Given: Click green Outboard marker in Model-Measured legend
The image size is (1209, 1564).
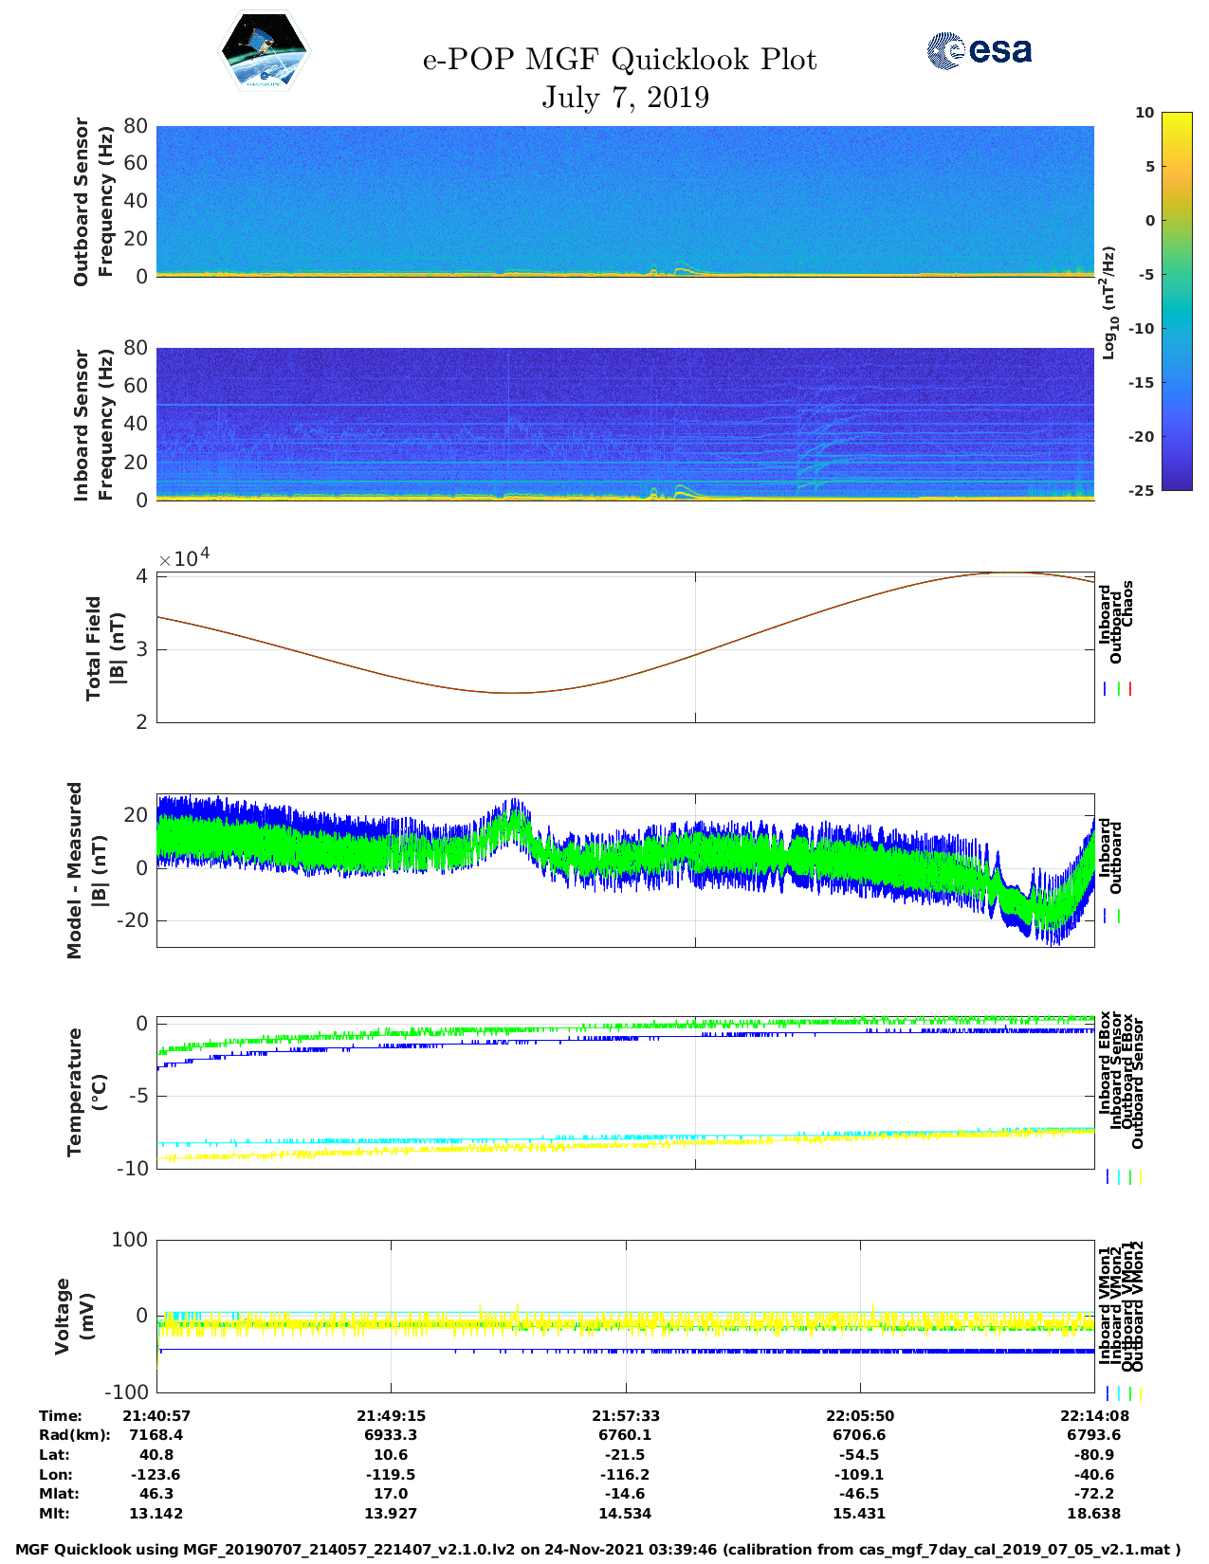Looking at the screenshot, I should [x=1119, y=917].
